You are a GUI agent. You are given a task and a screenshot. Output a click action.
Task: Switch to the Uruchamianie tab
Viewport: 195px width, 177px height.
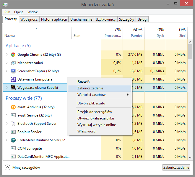tap(81, 19)
